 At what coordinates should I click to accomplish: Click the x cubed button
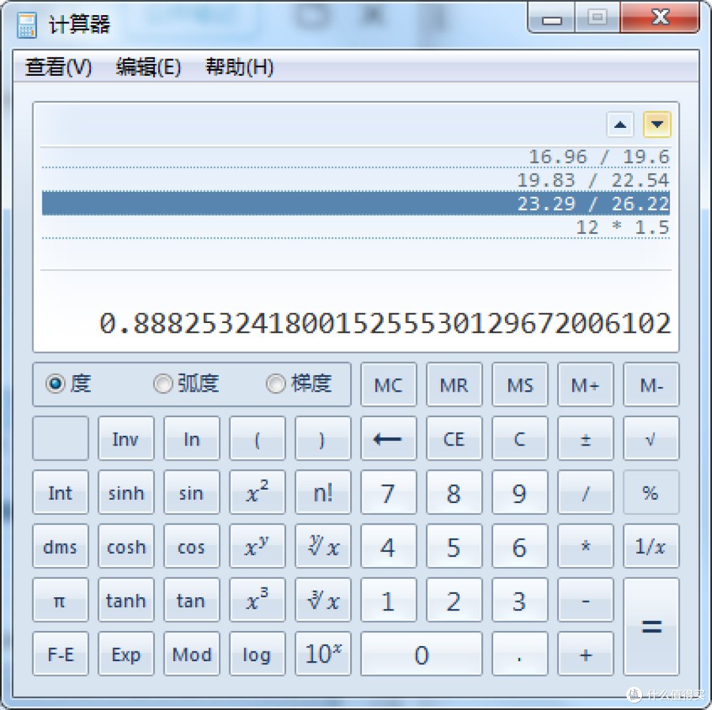(x=257, y=600)
